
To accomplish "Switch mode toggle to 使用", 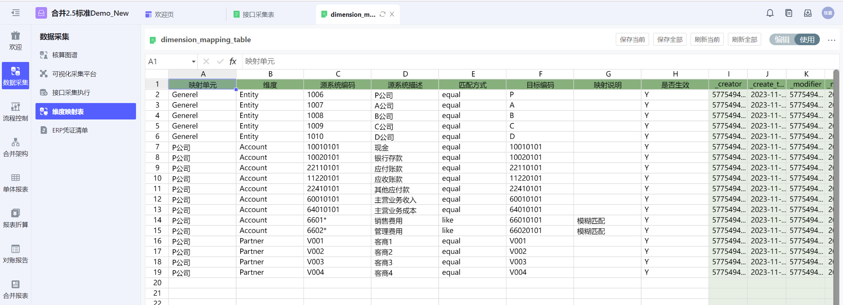I will pyautogui.click(x=807, y=40).
